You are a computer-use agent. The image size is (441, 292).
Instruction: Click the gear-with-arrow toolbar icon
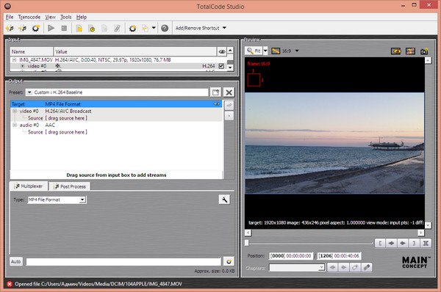pyautogui.click(x=36, y=28)
